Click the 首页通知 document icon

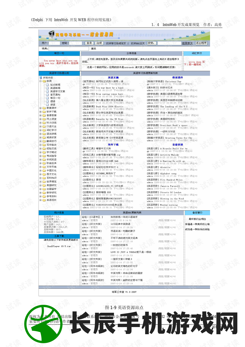click(x=48, y=95)
